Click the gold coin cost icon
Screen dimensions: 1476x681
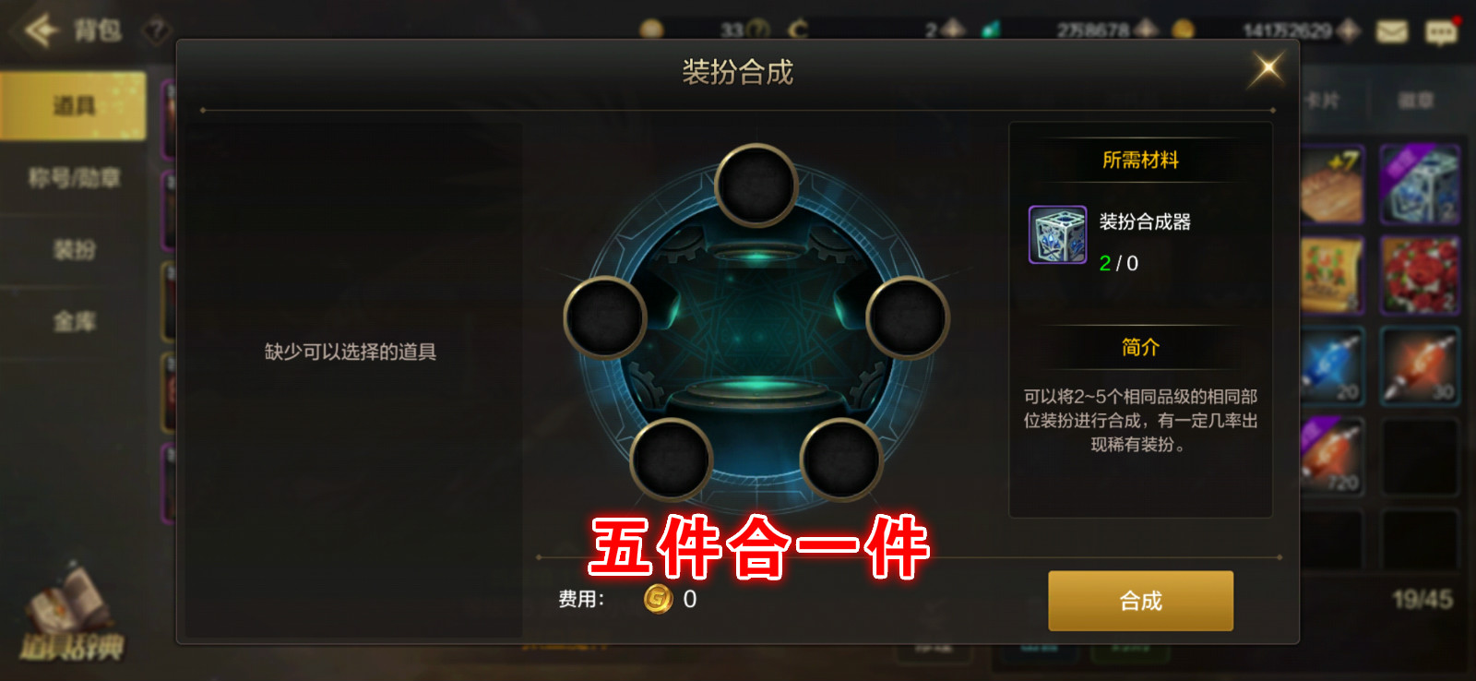click(x=658, y=599)
